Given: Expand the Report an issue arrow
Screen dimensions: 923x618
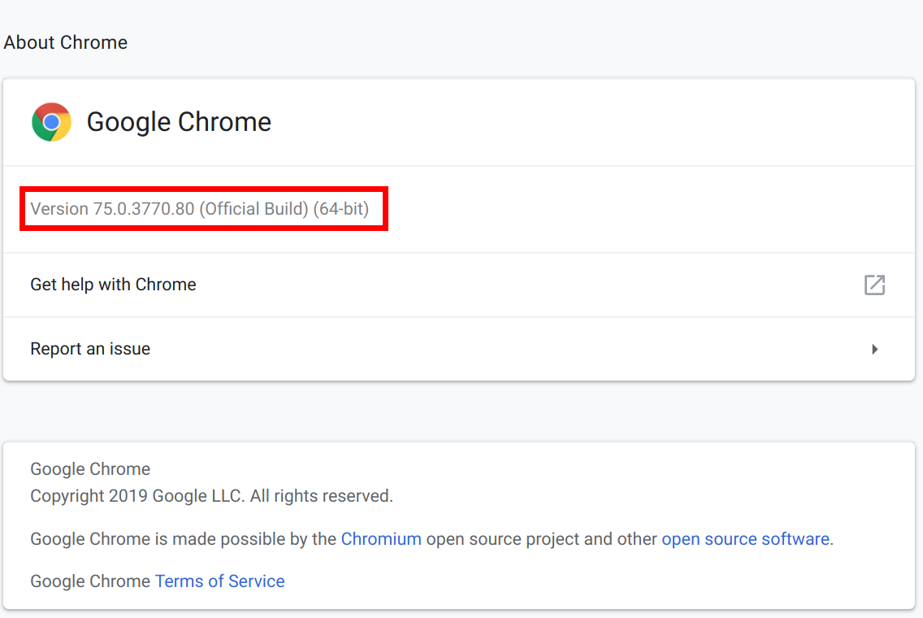Looking at the screenshot, I should 875,350.
